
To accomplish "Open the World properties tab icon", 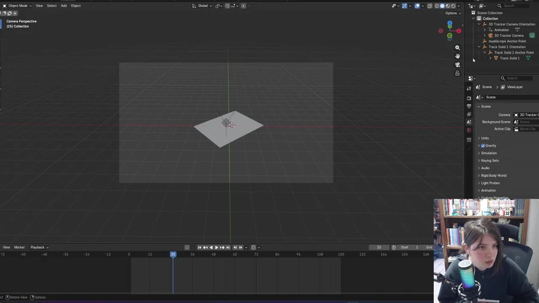I will [469, 130].
